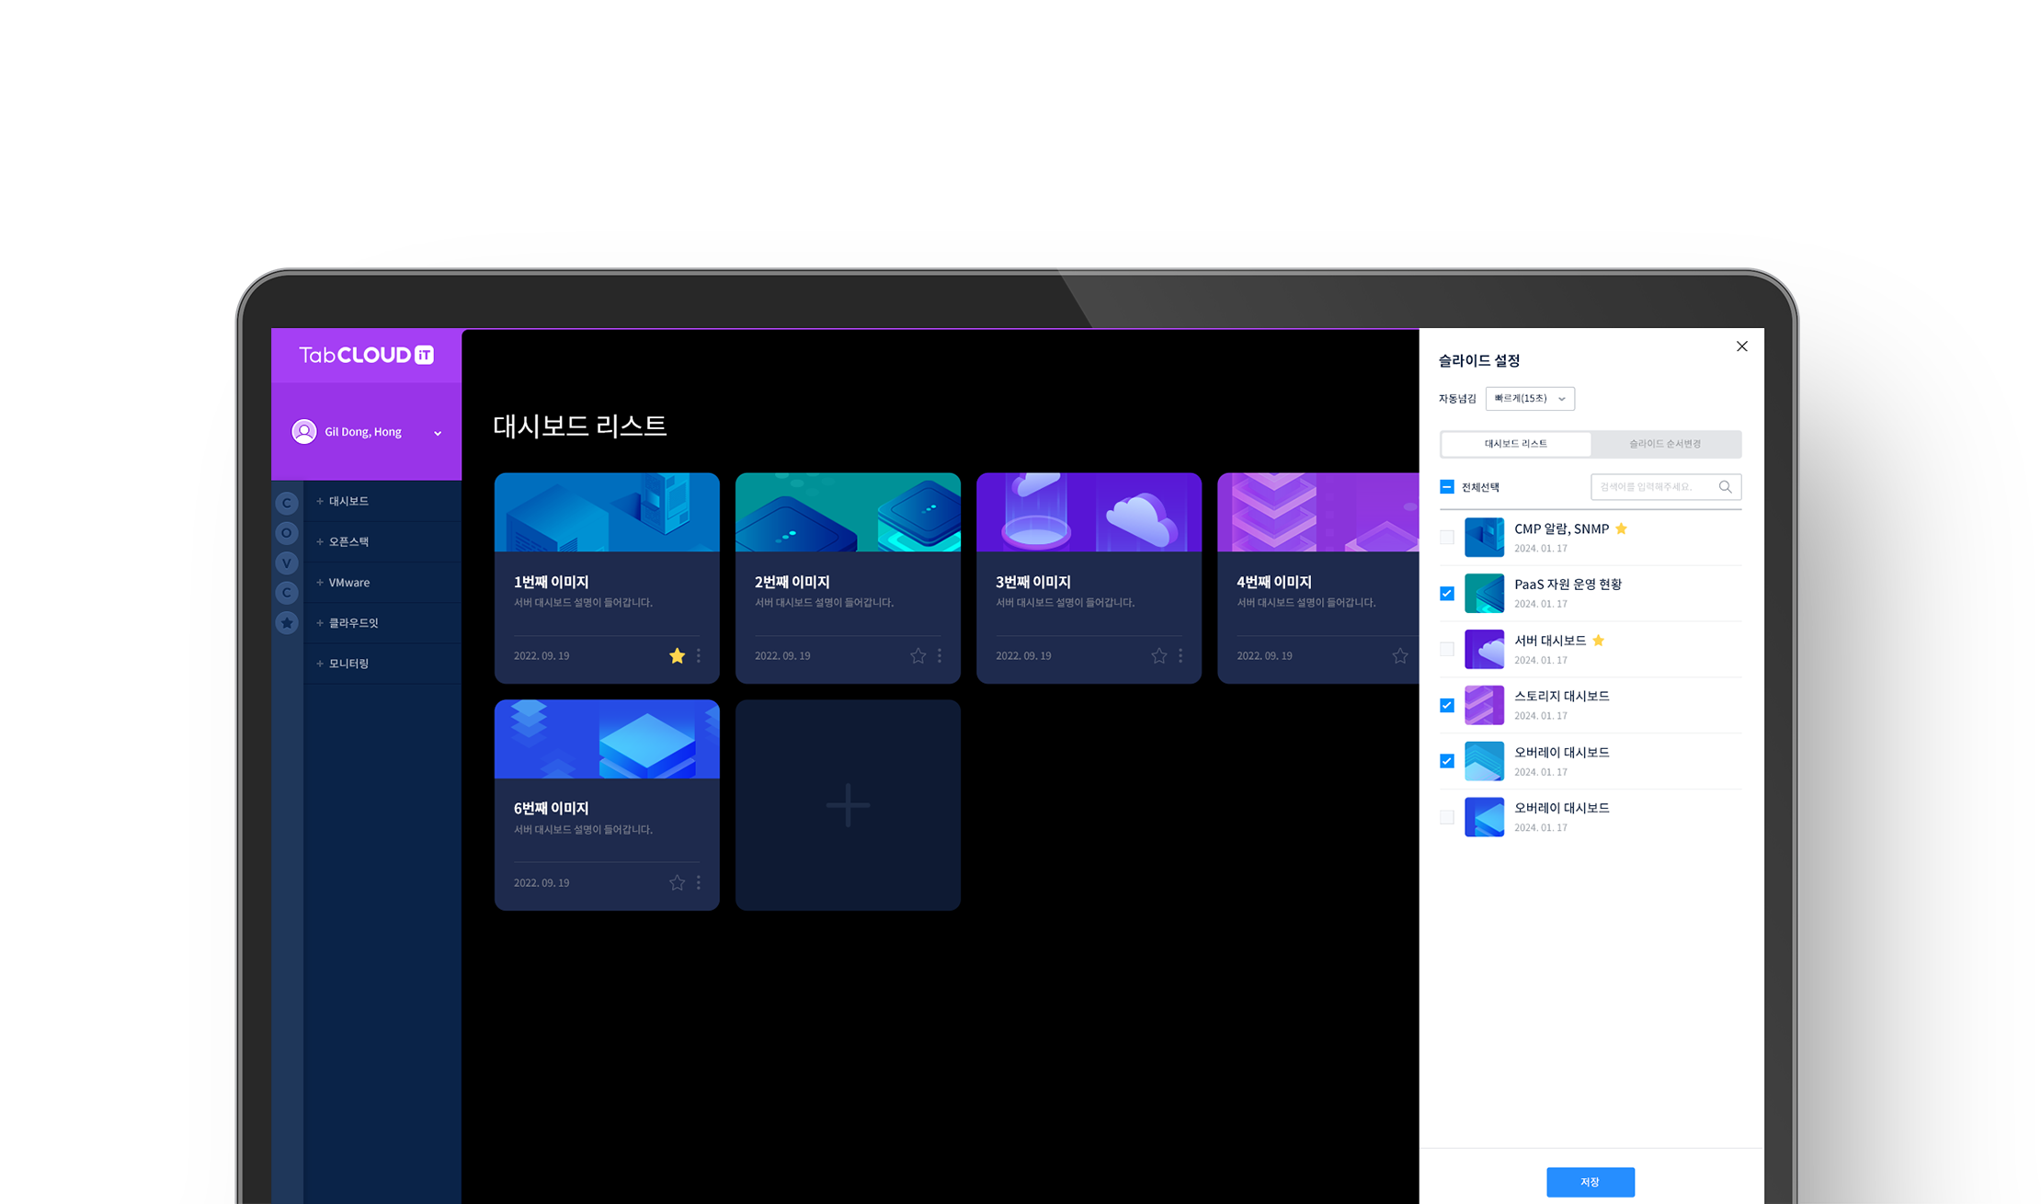Expand the Gil Dong, Hong user menu
2041x1204 pixels.
coord(438,433)
